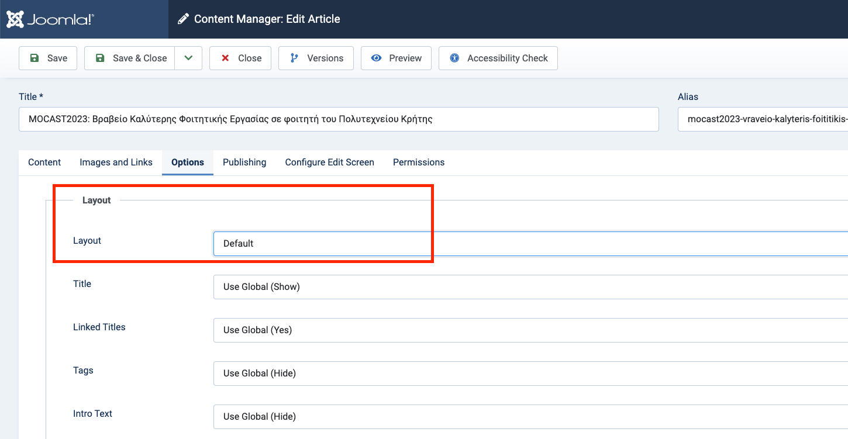The height and width of the screenshot is (439, 848).
Task: Expand the Save & Close chevron menu
Action: point(188,58)
